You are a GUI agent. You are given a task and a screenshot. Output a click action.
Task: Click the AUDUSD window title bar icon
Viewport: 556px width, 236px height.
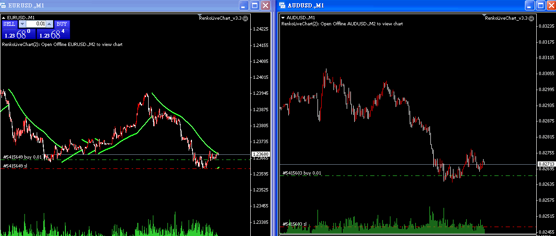(x=283, y=5)
